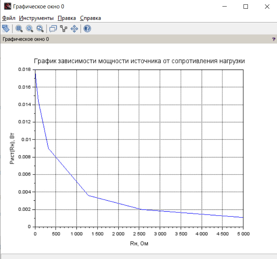Click y-axis tick label 0.004
277x259 pixels.
click(24, 192)
